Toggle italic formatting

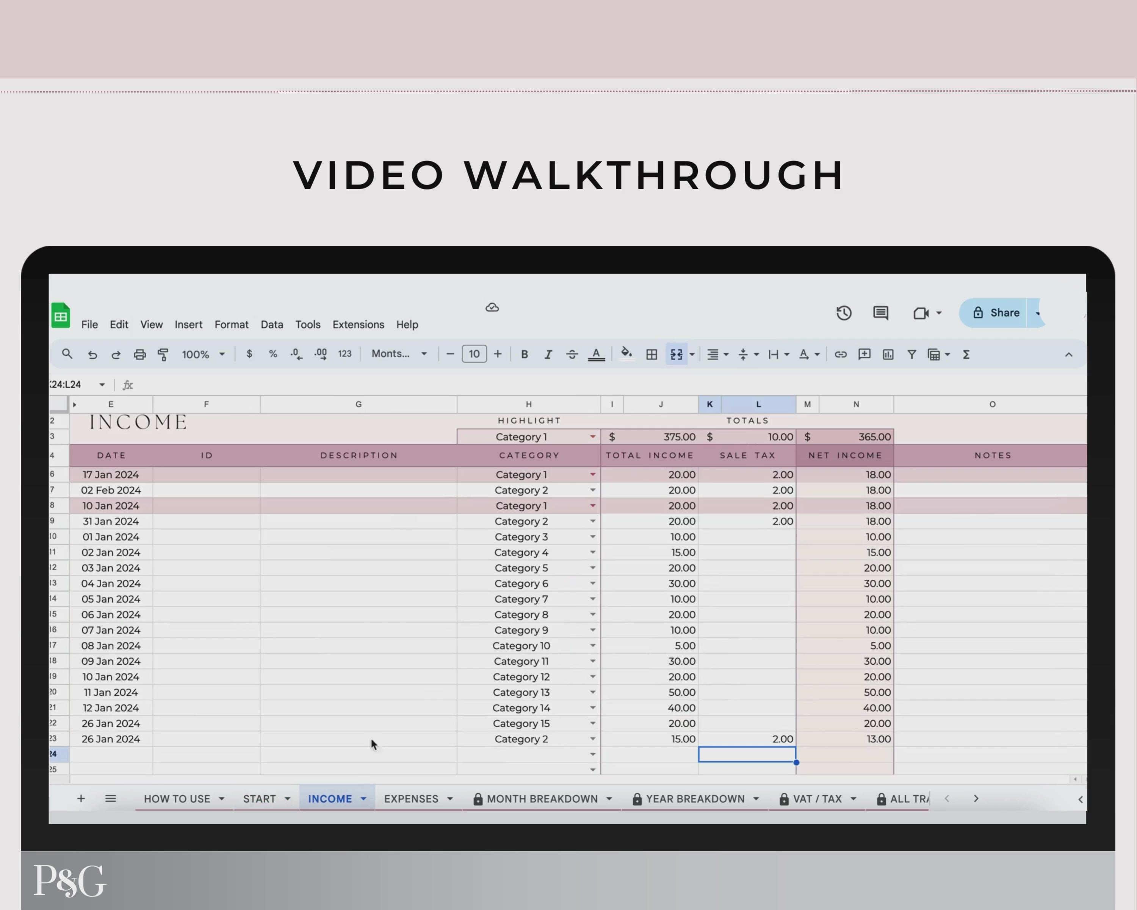(548, 355)
